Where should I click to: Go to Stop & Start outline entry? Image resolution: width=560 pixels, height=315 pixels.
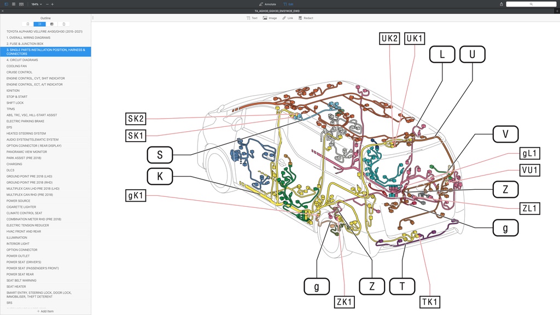click(x=17, y=97)
